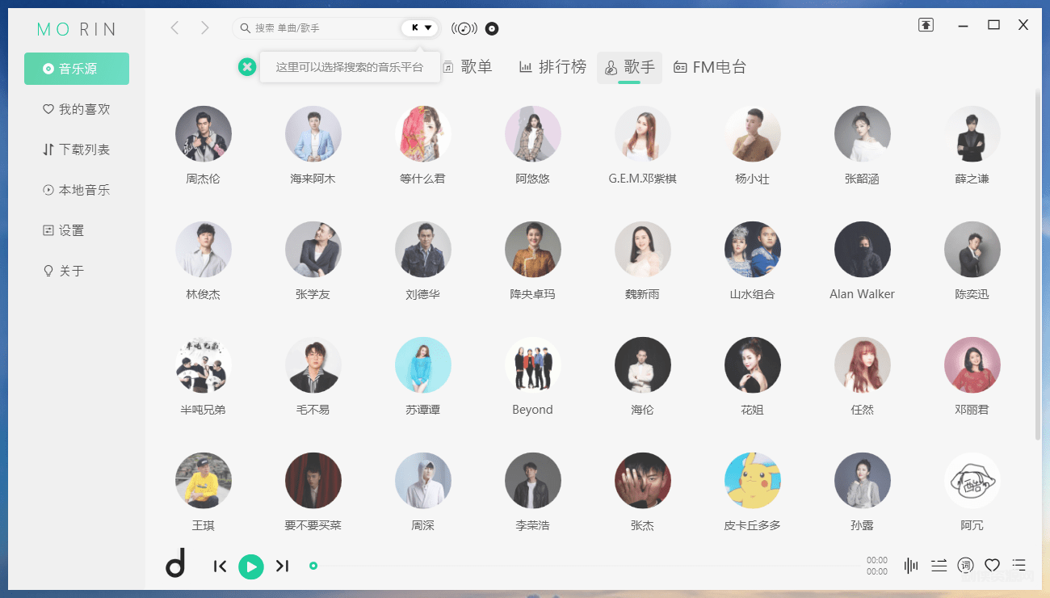Switch to the FM电台 tab
This screenshot has width=1050, height=598.
pyautogui.click(x=710, y=67)
